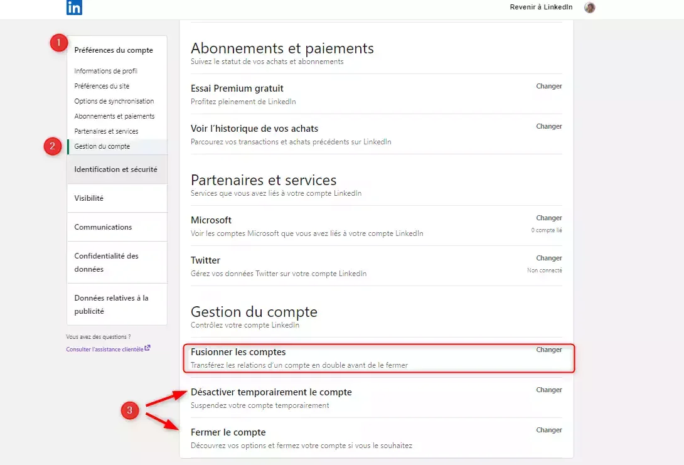Open the profile avatar in the header
Viewport: 684px width, 465px height.
(589, 8)
